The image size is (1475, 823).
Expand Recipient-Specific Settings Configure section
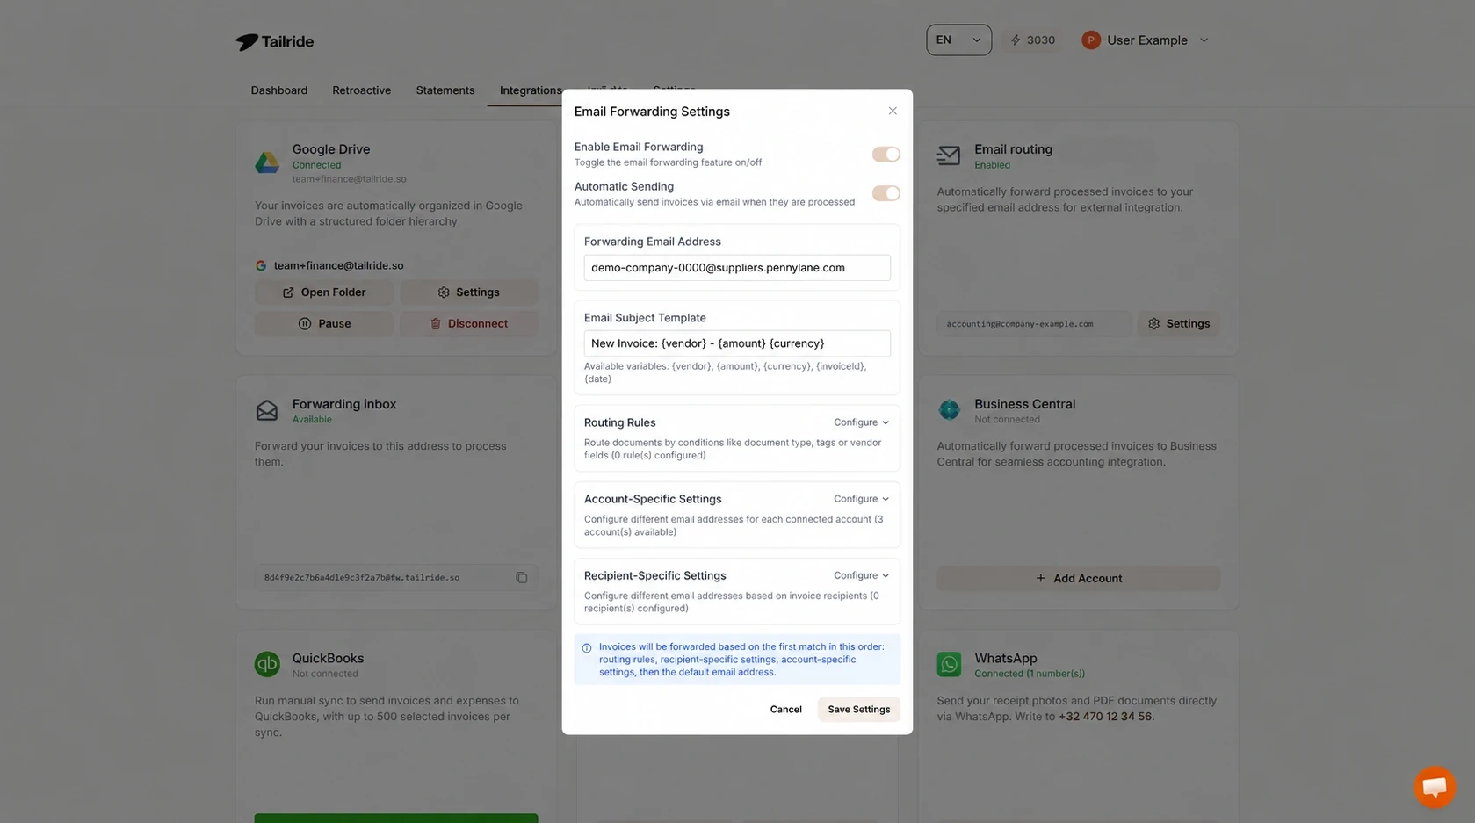(x=861, y=575)
